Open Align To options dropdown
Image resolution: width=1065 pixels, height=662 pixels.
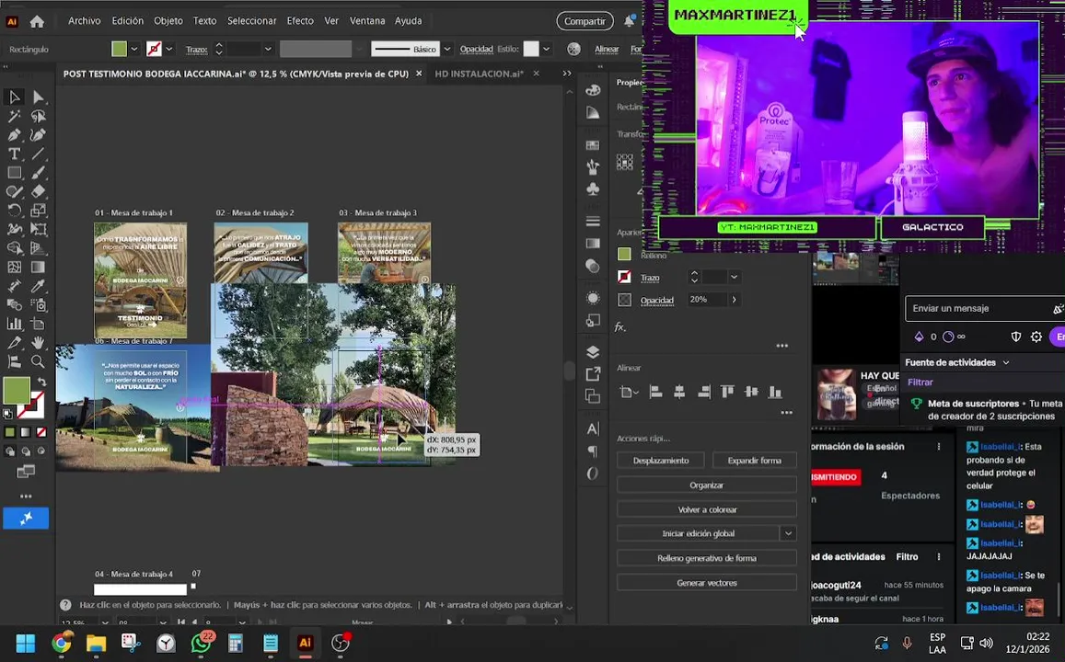tap(629, 392)
